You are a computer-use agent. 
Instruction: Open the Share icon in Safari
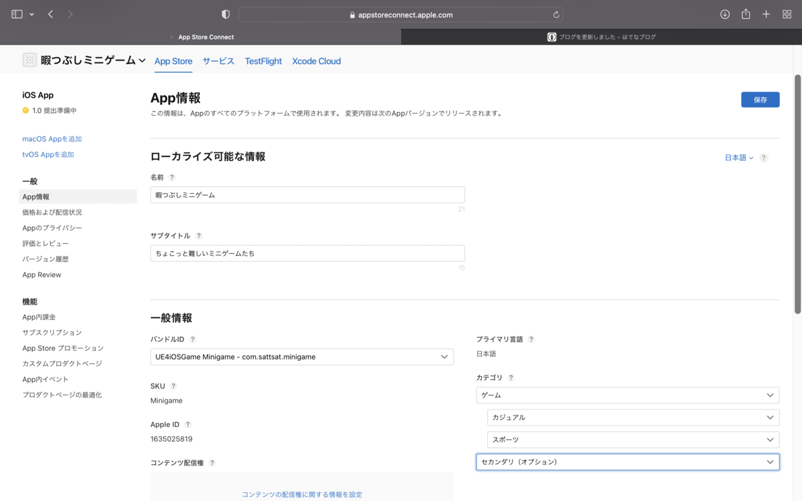coord(746,14)
